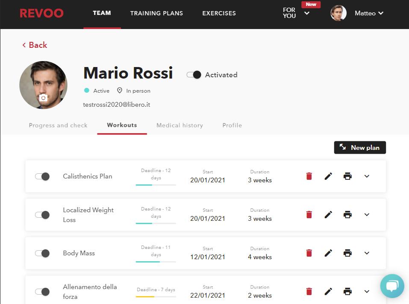Screen dimensions: 409x304
Task: Click the Calisthenics Plan deadline progress bar
Action: pyautogui.click(x=156, y=185)
